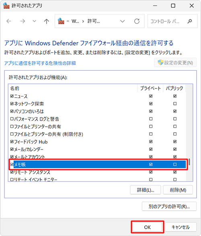
Task: Select the フィードバック Hub row text
Action: click(31, 142)
